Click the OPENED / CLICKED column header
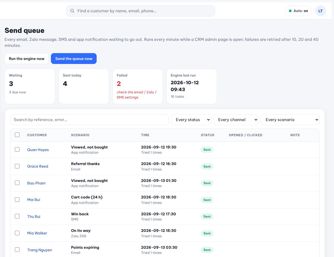The width and height of the screenshot is (334, 257). click(x=246, y=135)
